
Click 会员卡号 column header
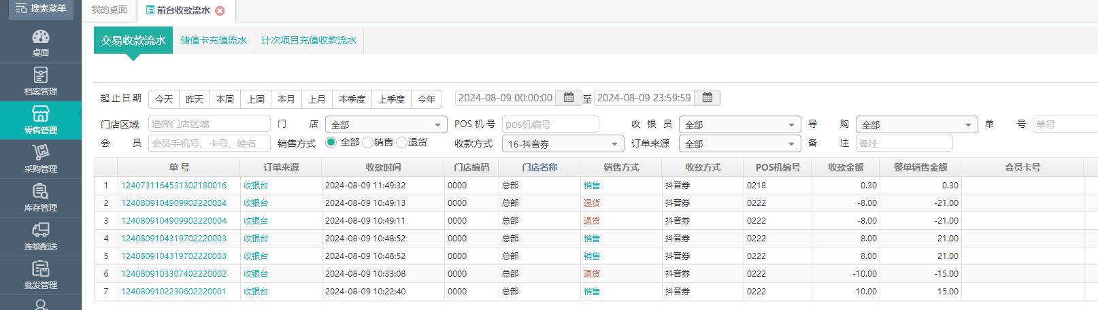(x=1022, y=167)
